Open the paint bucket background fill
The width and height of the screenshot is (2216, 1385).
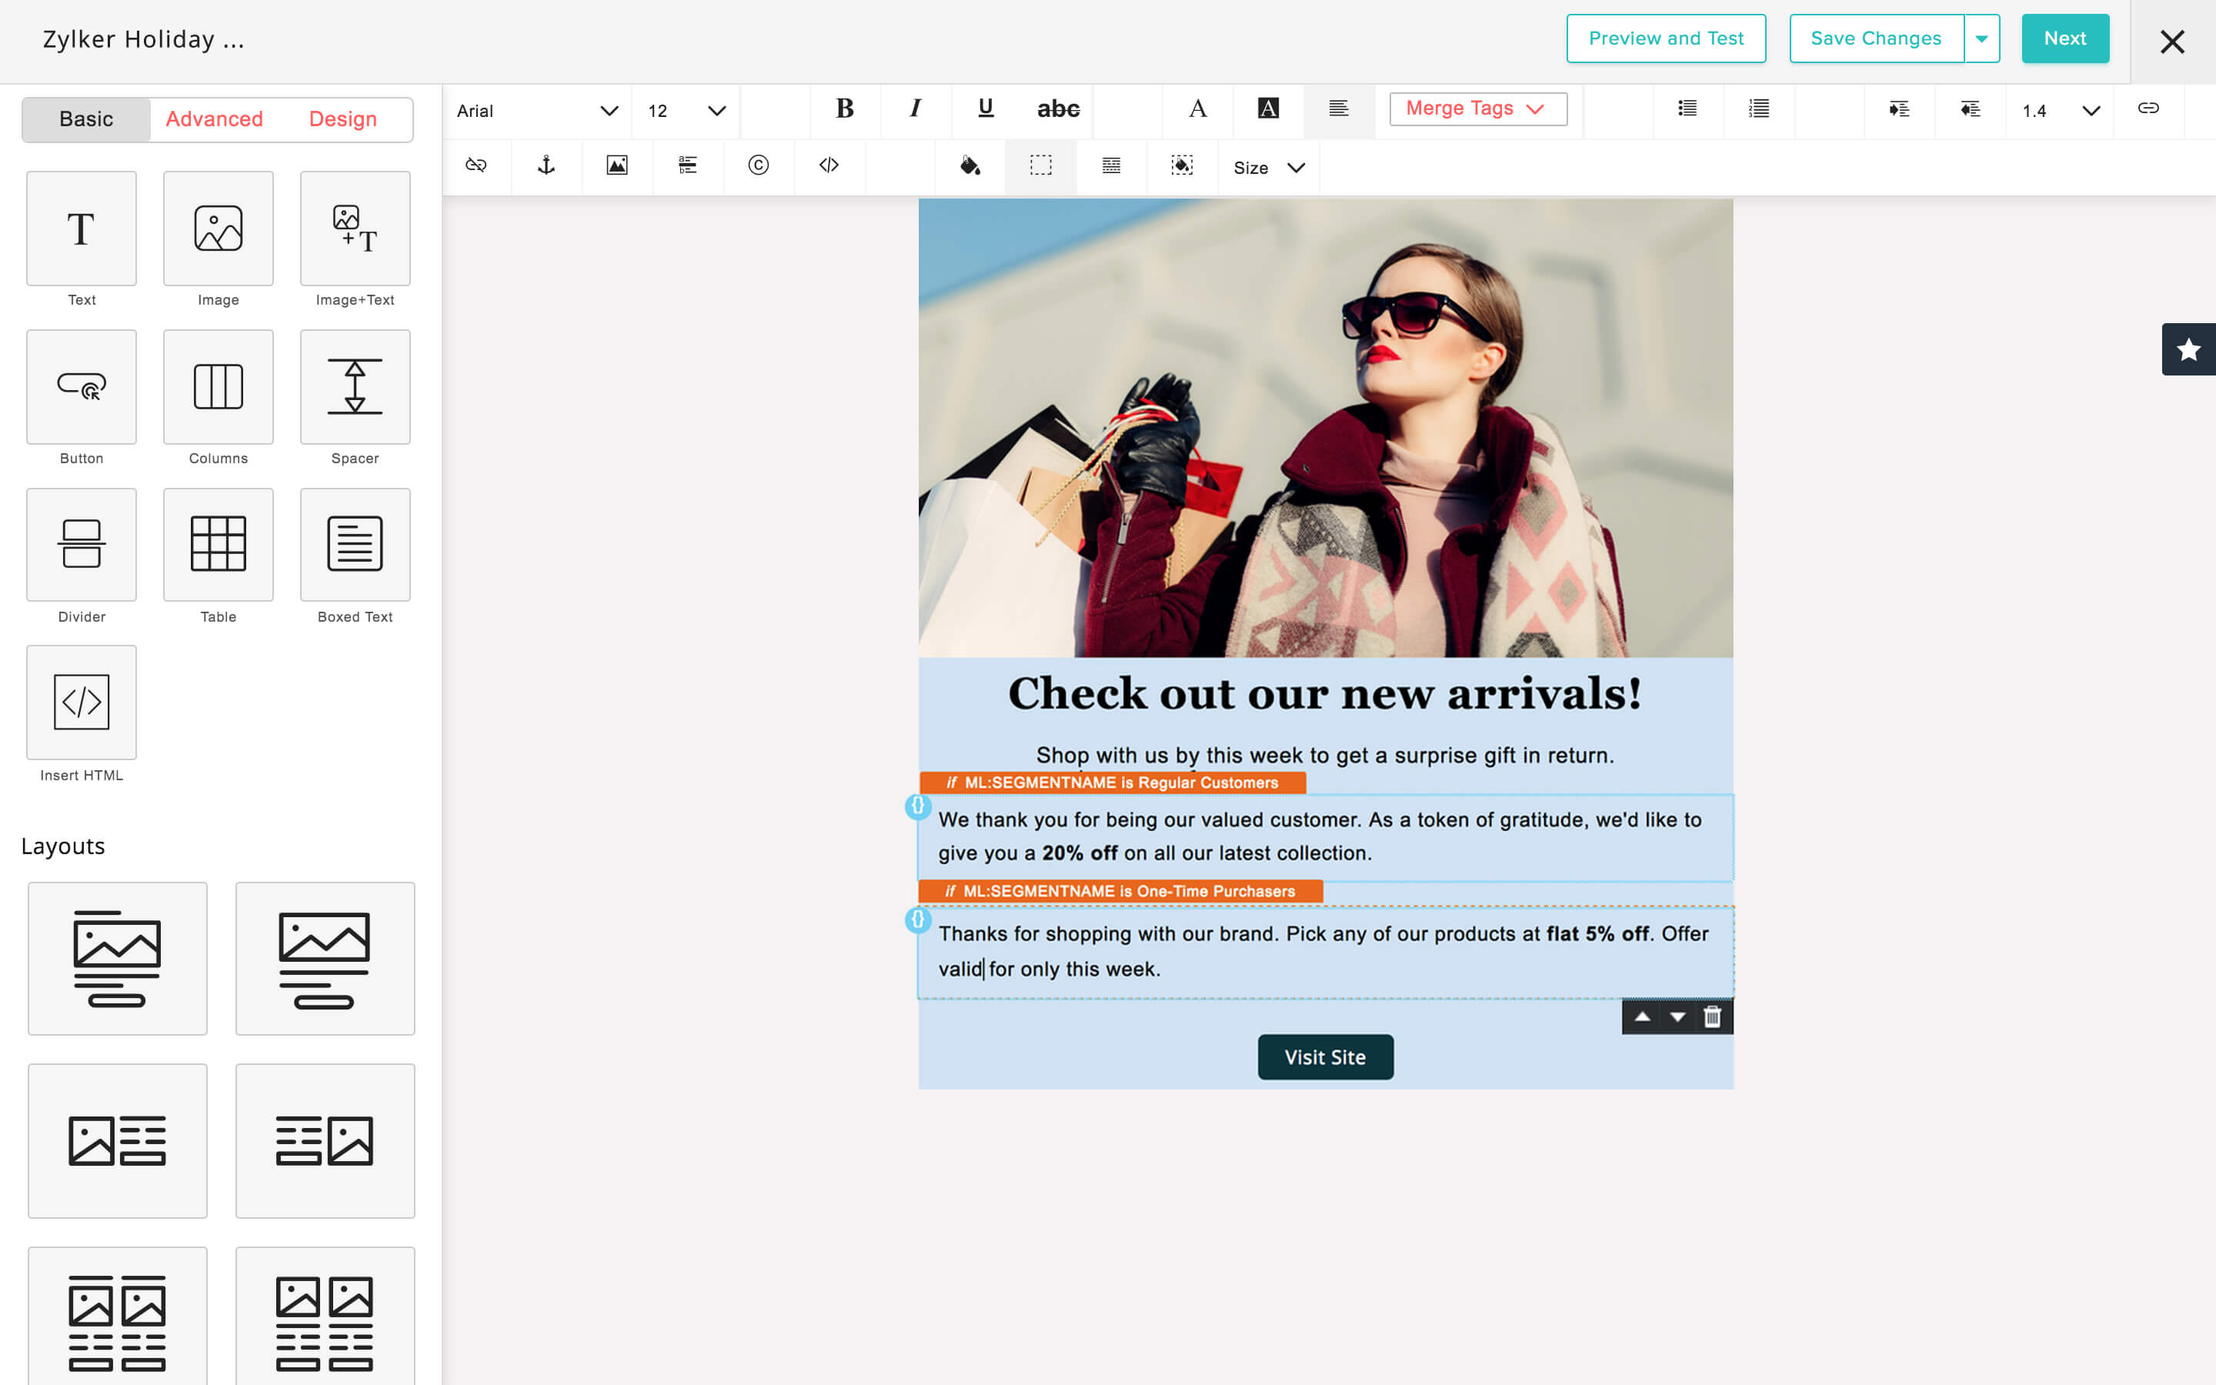click(x=969, y=165)
